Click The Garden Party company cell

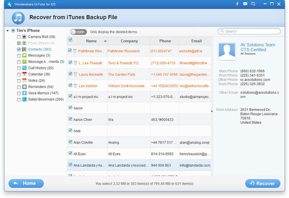click(x=122, y=75)
